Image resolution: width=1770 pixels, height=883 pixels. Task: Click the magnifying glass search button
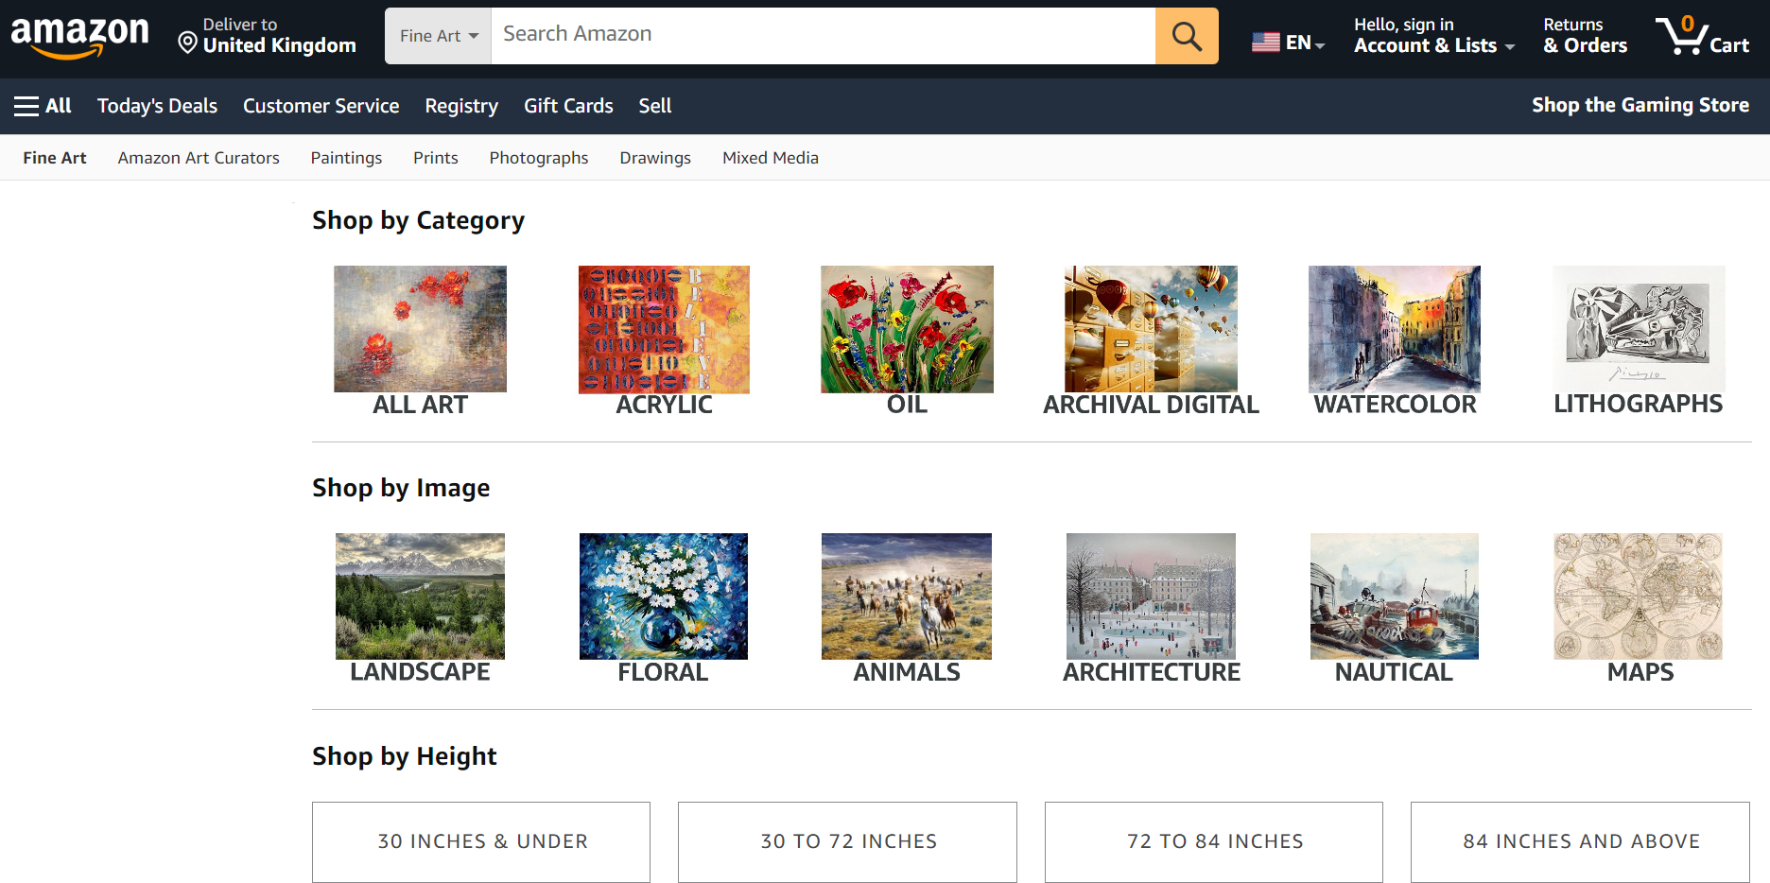click(x=1186, y=36)
